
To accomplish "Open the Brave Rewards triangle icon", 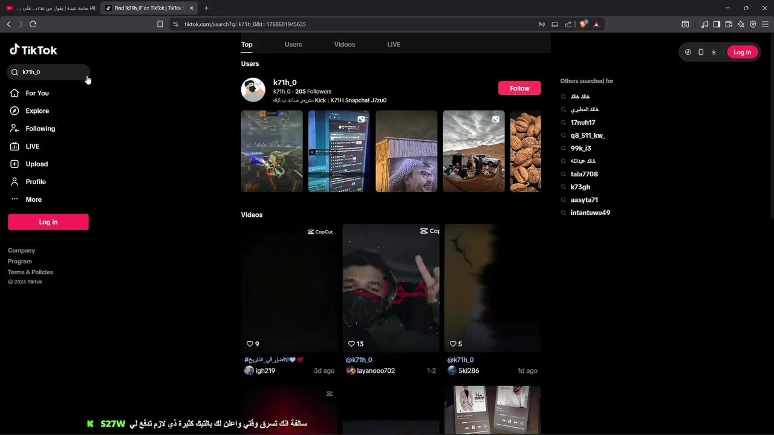I will pos(596,24).
